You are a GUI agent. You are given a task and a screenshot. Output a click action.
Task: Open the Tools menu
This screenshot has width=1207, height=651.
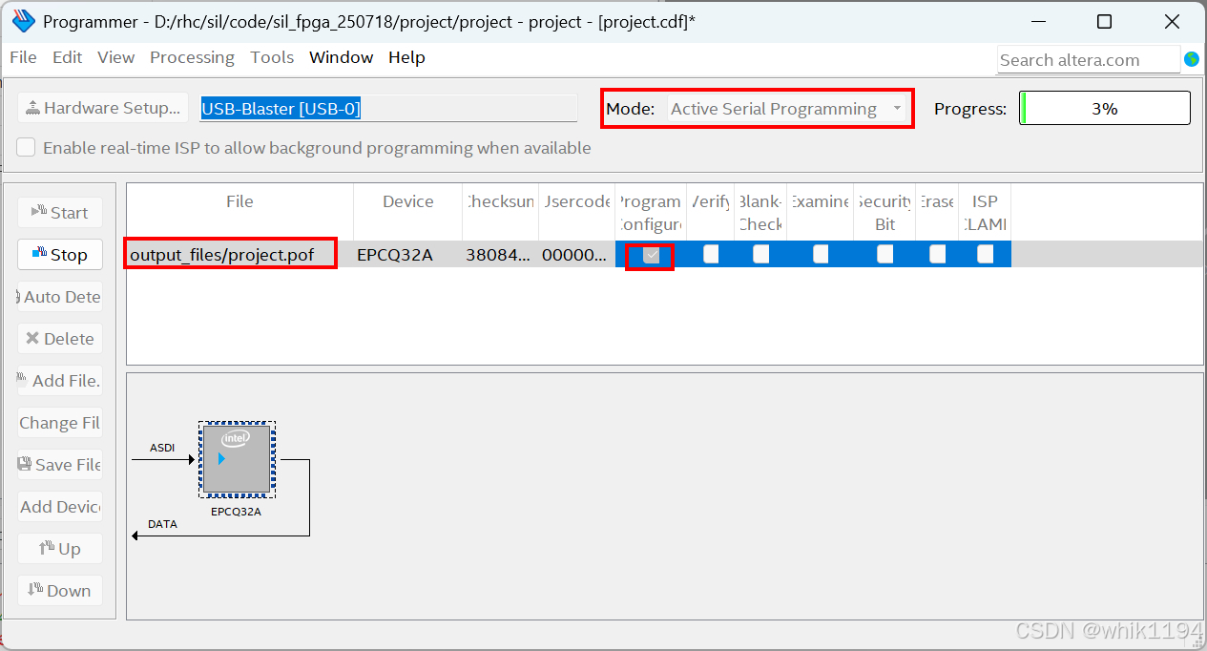click(272, 57)
